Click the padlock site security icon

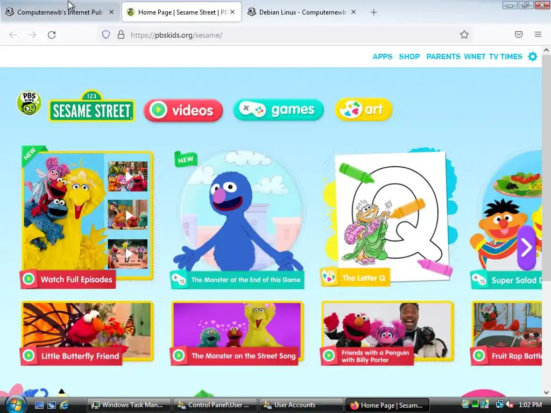pos(121,34)
